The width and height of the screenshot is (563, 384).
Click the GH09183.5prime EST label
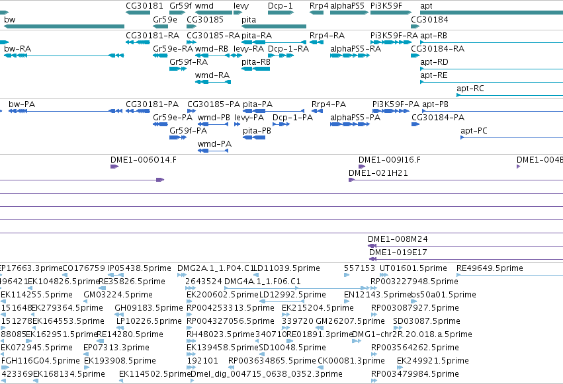(x=149, y=307)
